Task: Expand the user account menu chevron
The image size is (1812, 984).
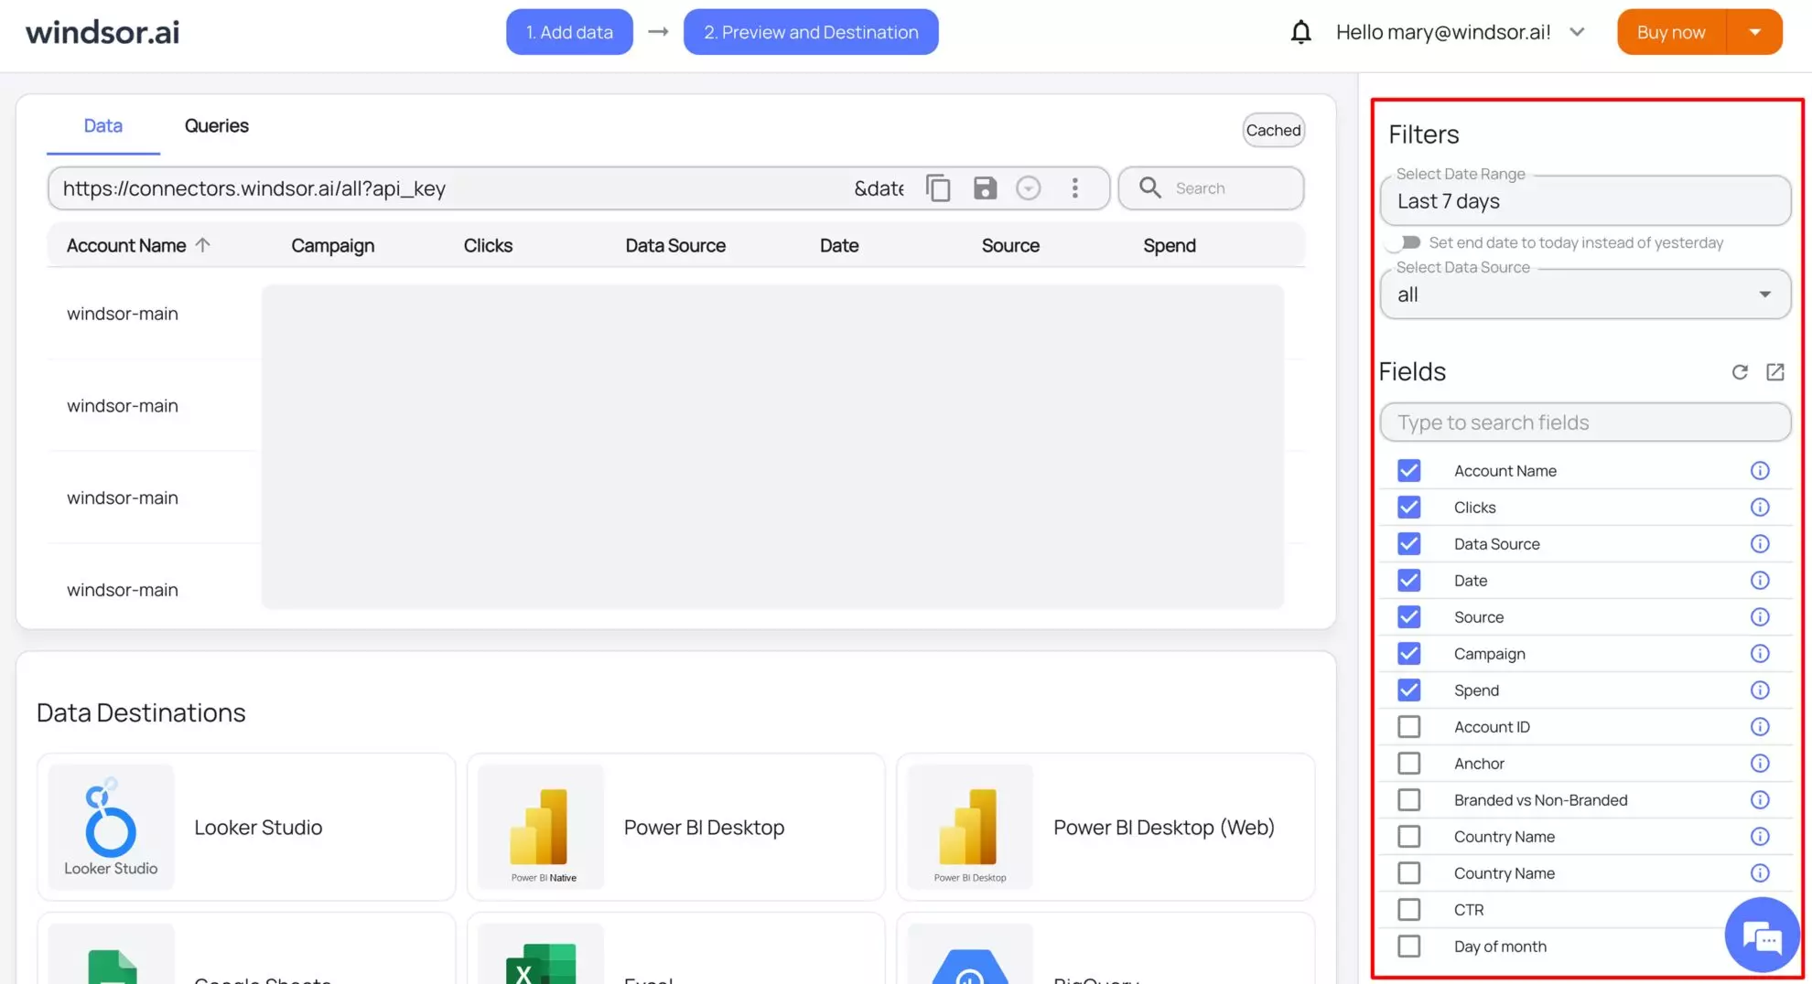Action: coord(1577,32)
